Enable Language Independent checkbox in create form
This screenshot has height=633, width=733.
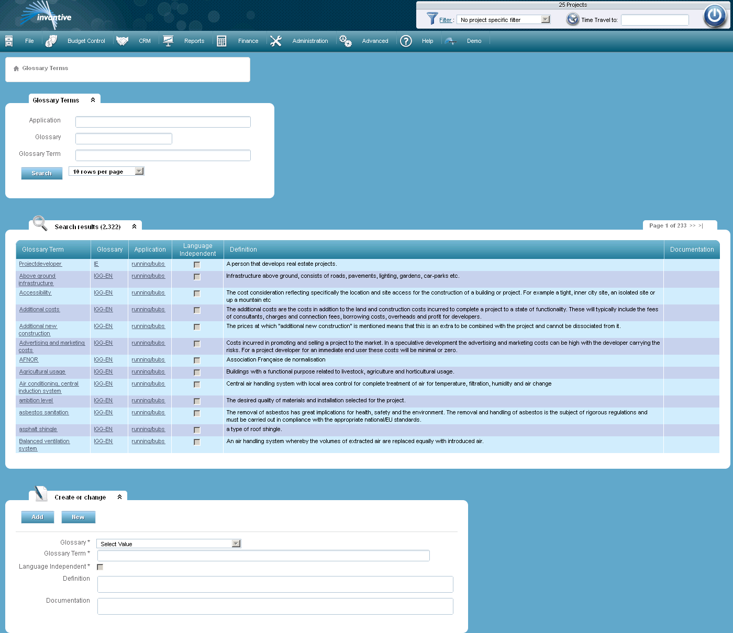100,567
